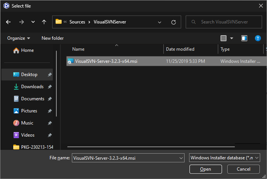Screen dimensions: 267x179
Task: Click the Windows Installer type cell
Action: [240, 61]
